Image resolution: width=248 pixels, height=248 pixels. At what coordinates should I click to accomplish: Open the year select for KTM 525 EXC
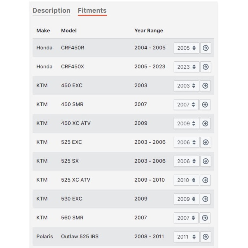[x=187, y=142]
